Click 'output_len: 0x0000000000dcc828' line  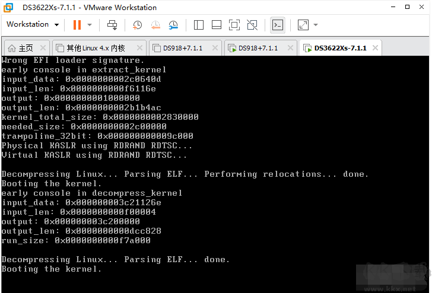[x=81, y=231]
